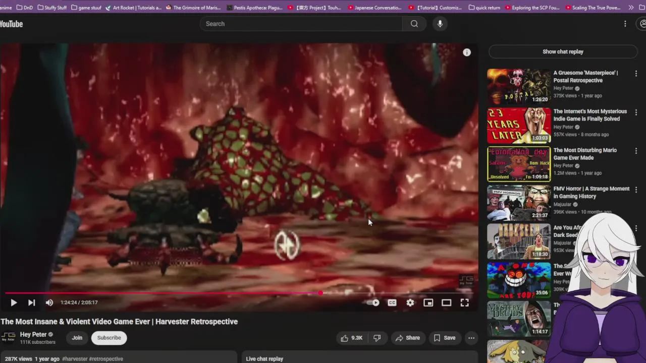The height and width of the screenshot is (363, 646).
Task: Open the game stuuf bookmarks folder
Action: pyautogui.click(x=86, y=8)
